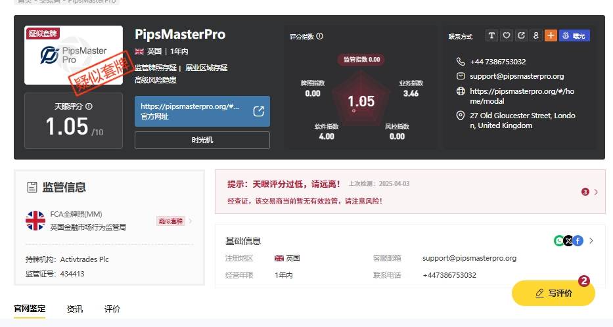The height and width of the screenshot is (327, 613).
Task: Click the support@pipsmasterpro.org link in dark panel
Action: coord(517,76)
